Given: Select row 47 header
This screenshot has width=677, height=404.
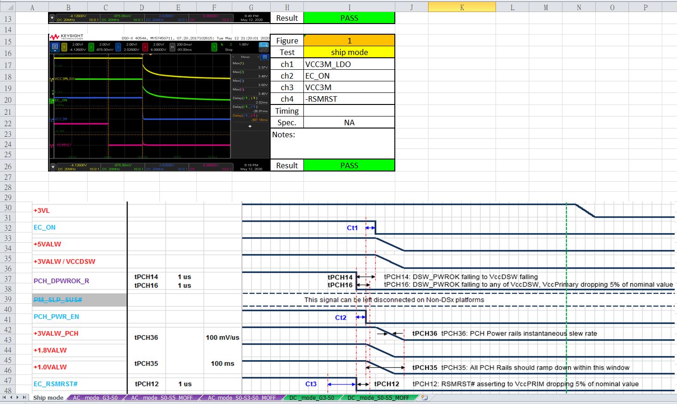Looking at the screenshot, I should (7, 380).
